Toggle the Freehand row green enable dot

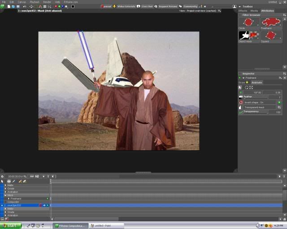point(48,199)
